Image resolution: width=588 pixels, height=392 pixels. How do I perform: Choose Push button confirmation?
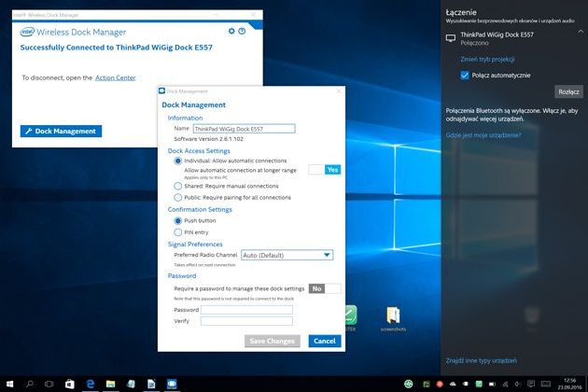pos(177,220)
